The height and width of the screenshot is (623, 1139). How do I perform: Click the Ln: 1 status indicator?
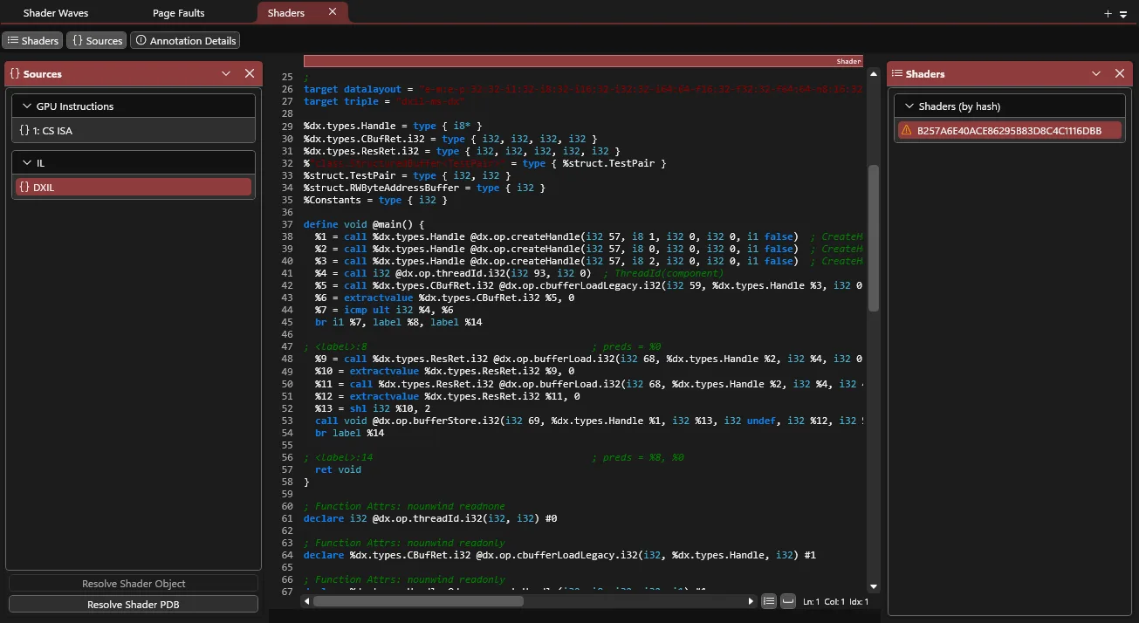coord(811,602)
